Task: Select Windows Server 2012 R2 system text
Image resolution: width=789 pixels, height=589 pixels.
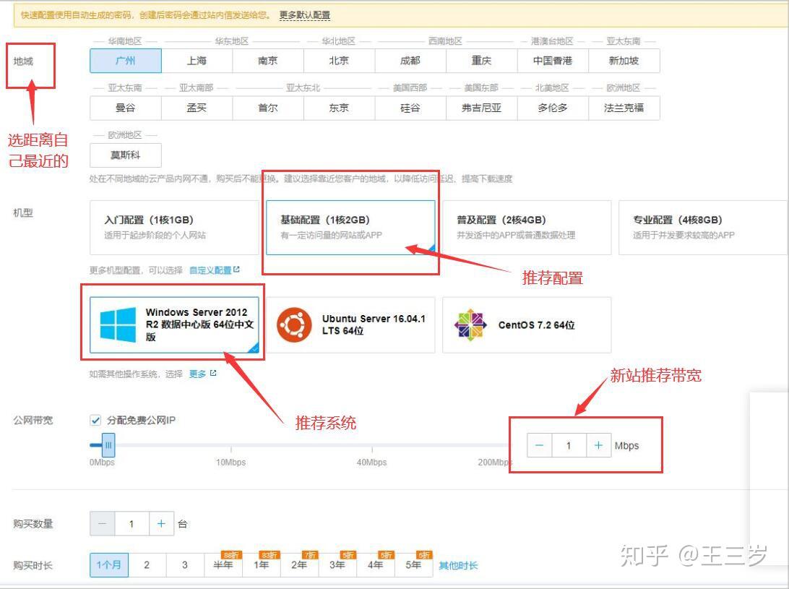Action: (x=199, y=324)
